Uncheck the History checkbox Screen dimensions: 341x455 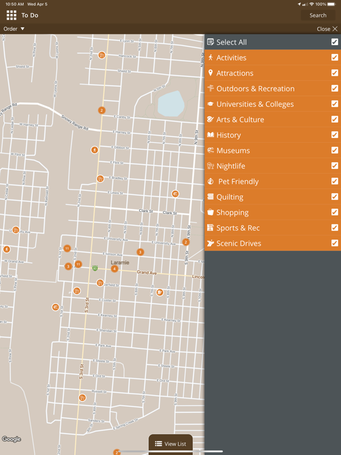[334, 134]
